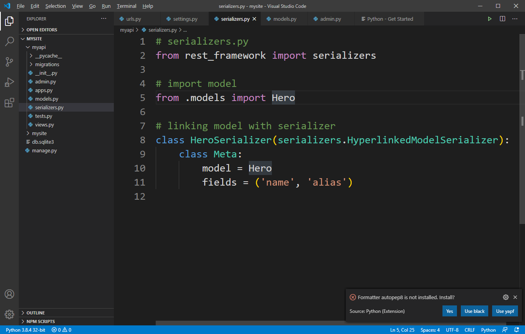Switch to the models.py tab

284,19
